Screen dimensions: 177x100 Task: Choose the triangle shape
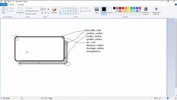tap(76, 8)
